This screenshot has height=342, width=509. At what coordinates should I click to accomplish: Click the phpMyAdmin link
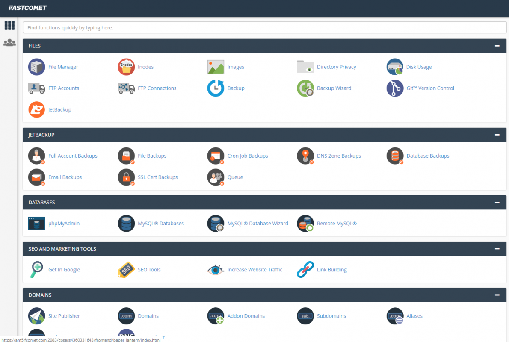tap(64, 224)
